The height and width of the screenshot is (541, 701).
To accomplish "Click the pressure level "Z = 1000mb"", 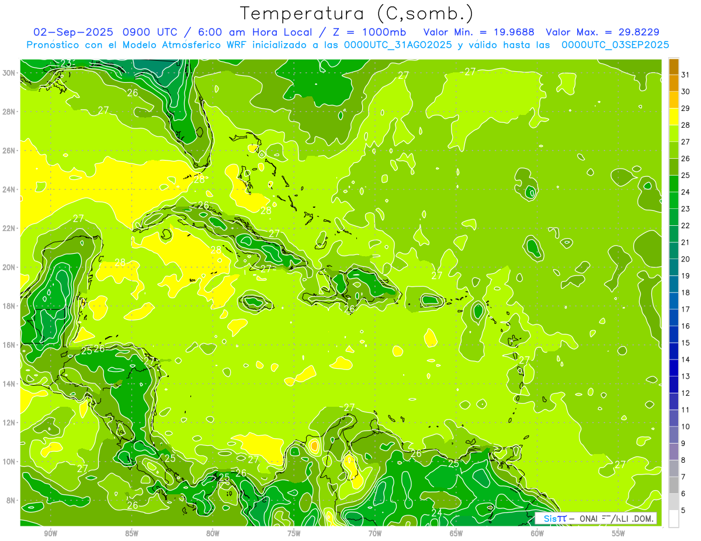I will click(x=370, y=32).
